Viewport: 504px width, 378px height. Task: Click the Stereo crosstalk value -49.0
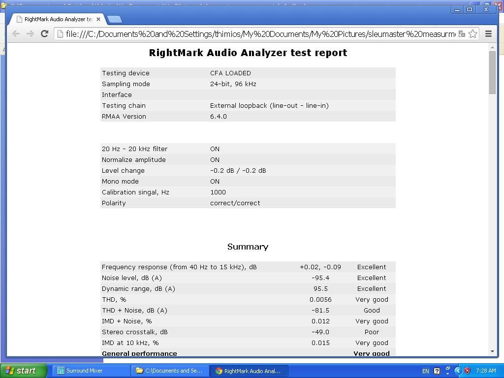[x=320, y=332]
